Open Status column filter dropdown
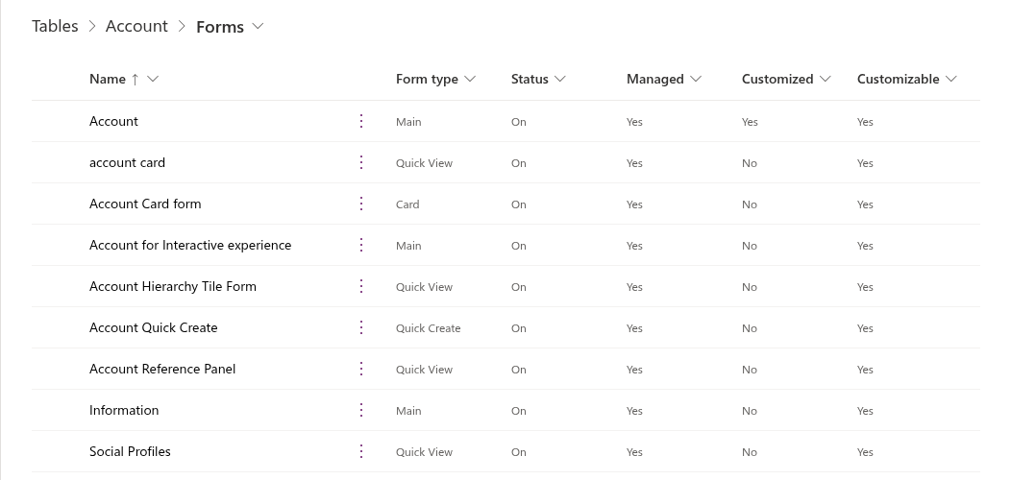 [559, 79]
